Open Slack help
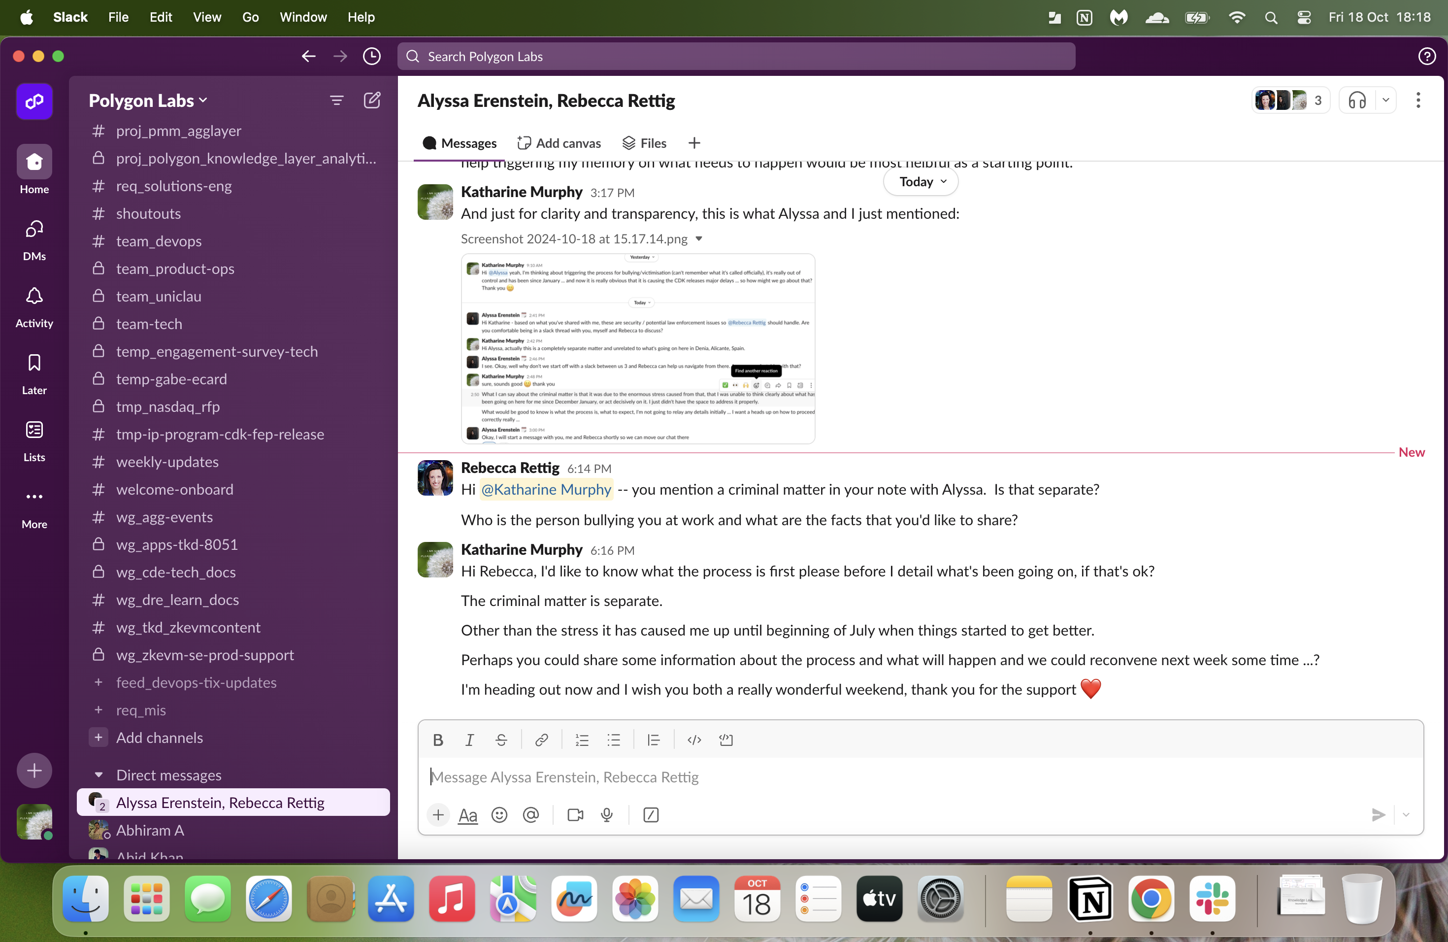 coord(1427,57)
